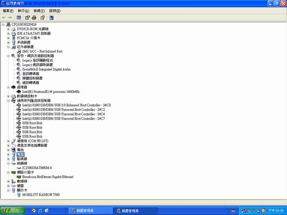Select MOBILITY RADEON 7500 display adapter
Screen dimensions: 287x215
tap(41, 194)
